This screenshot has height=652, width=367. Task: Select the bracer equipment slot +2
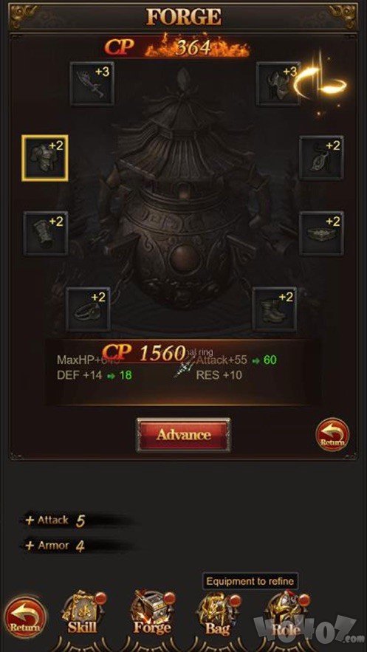pyautogui.click(x=46, y=233)
